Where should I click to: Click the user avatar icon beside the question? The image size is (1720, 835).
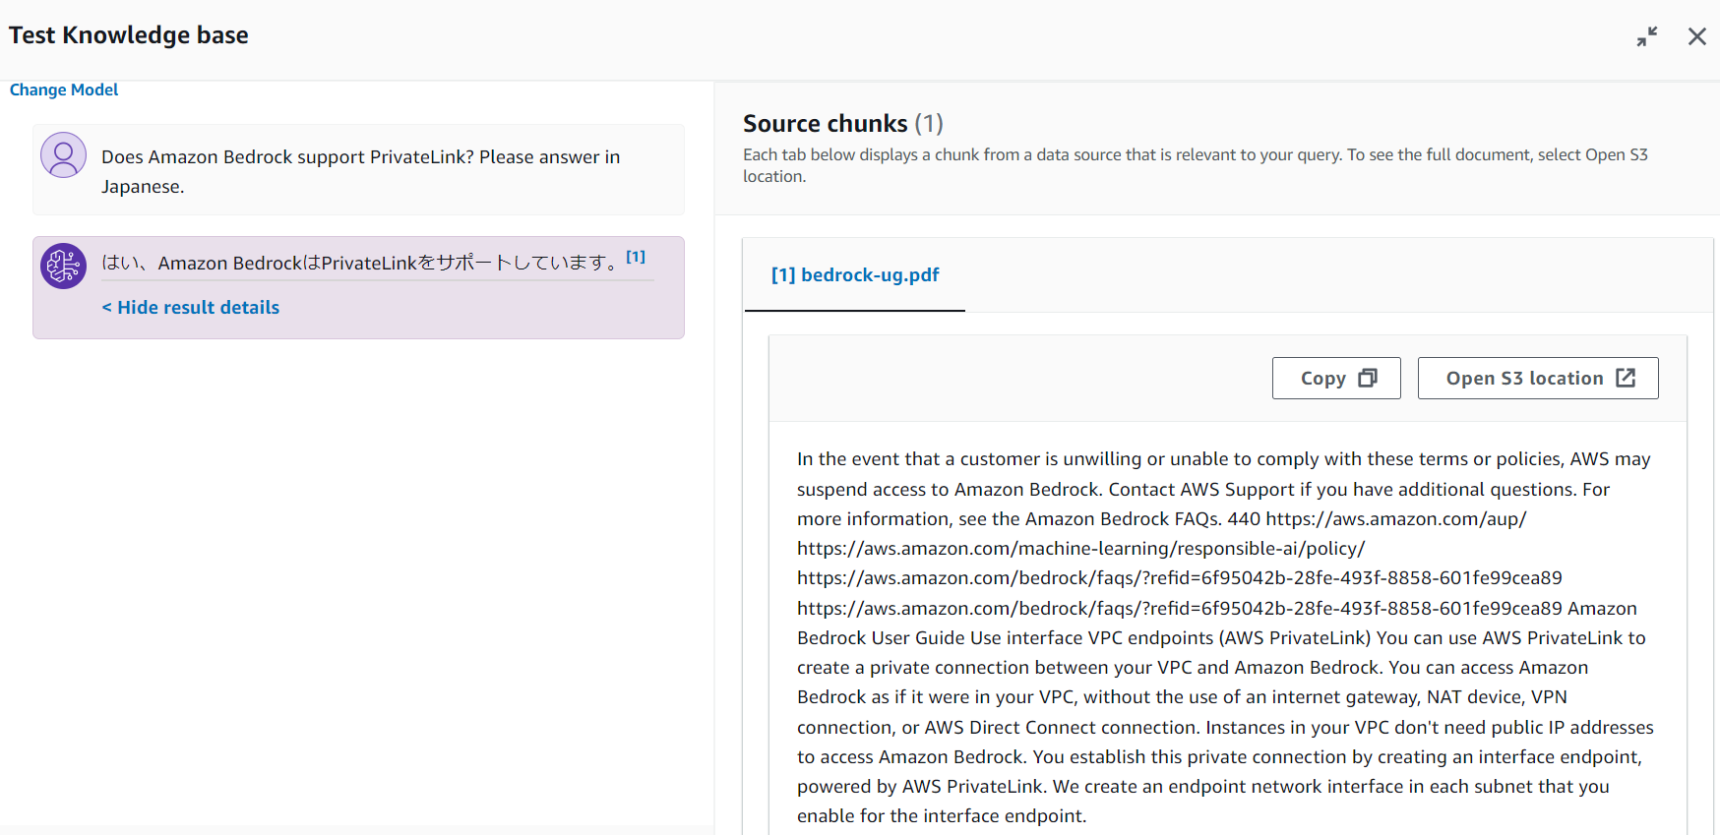(63, 154)
